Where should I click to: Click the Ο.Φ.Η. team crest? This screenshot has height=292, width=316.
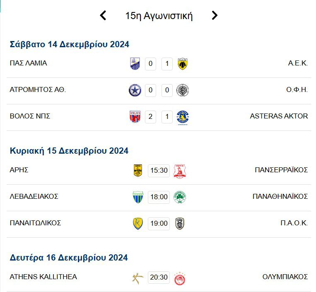pyautogui.click(x=182, y=90)
